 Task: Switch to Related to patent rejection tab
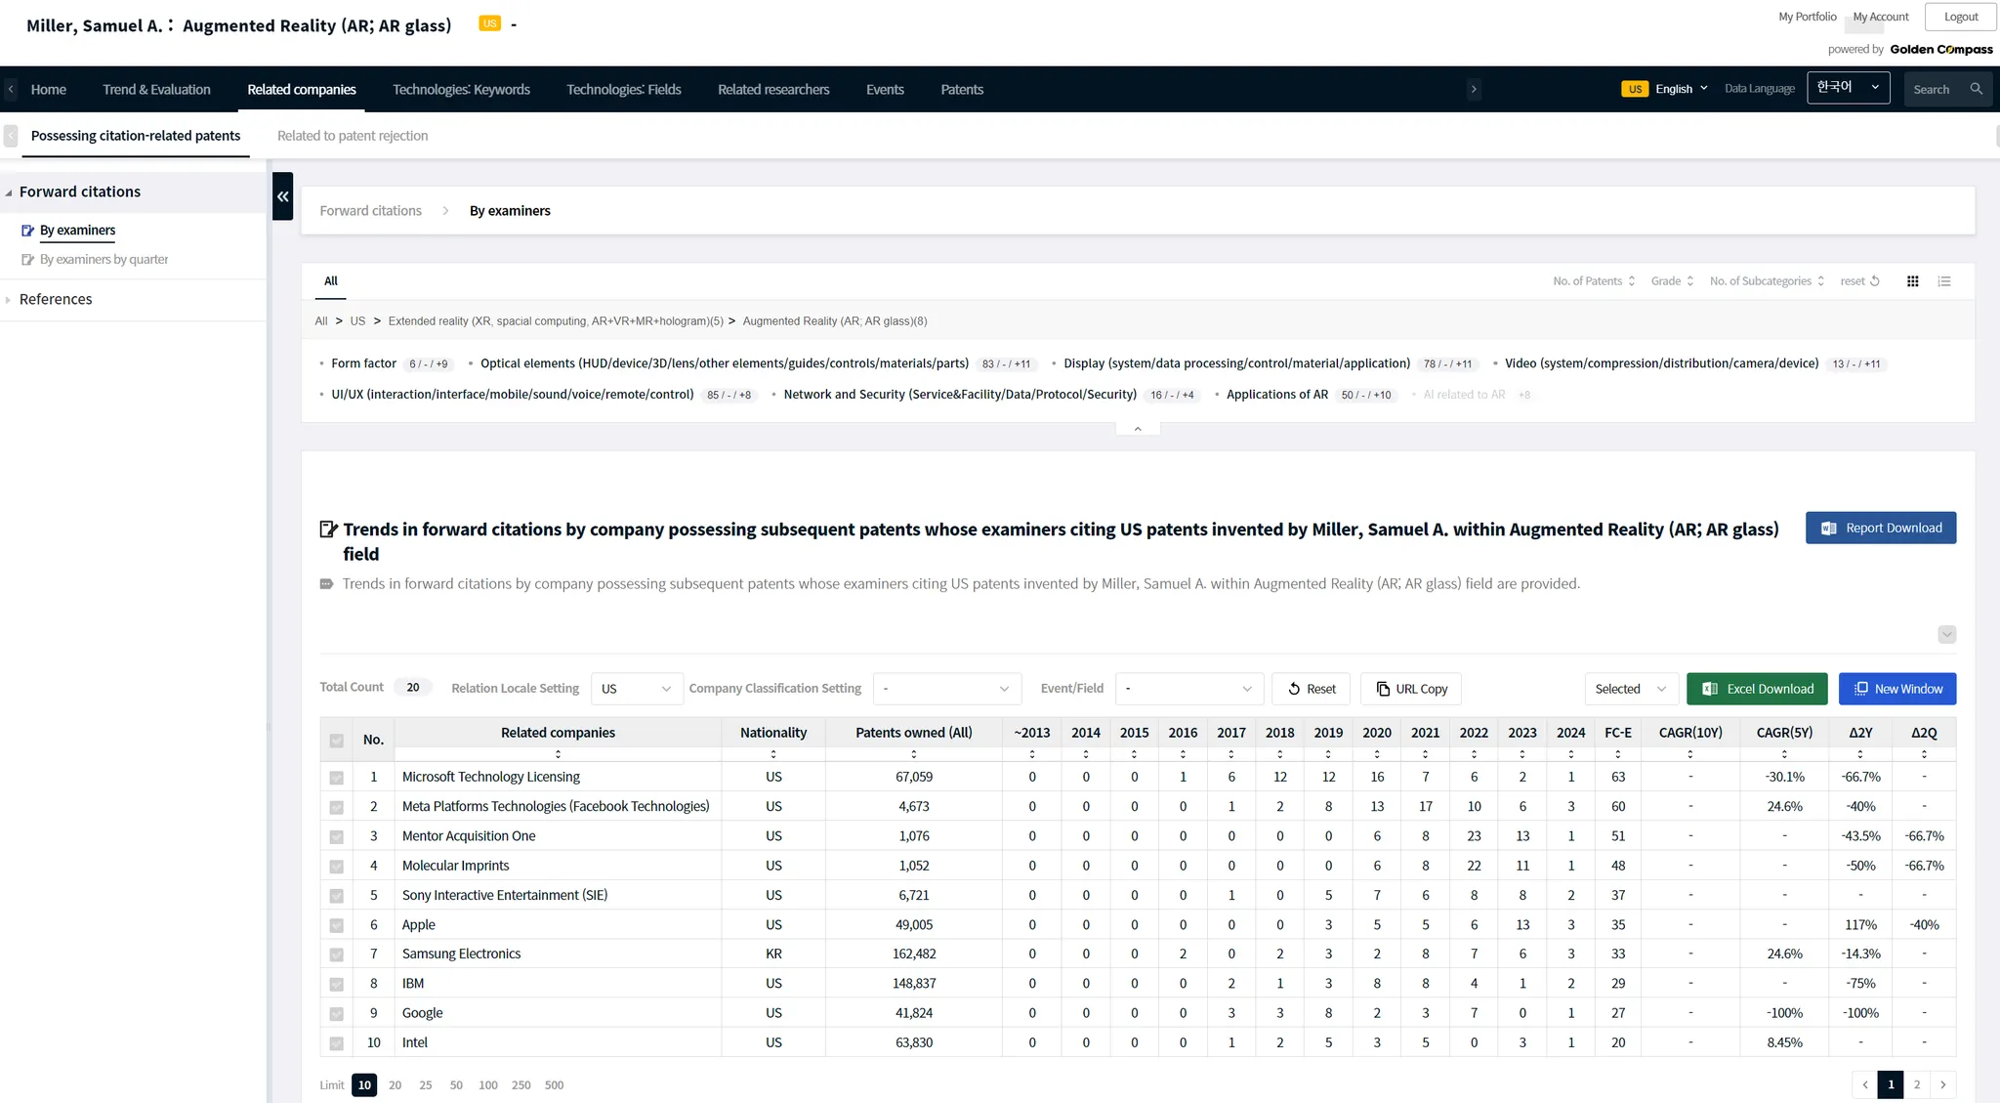pyautogui.click(x=353, y=136)
